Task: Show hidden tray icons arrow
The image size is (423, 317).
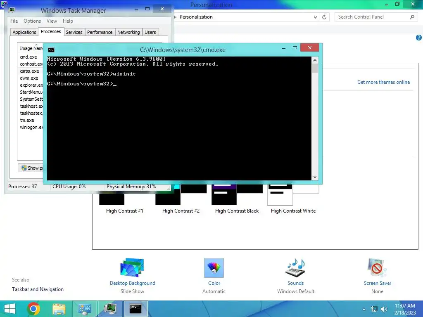Action: click(x=364, y=309)
